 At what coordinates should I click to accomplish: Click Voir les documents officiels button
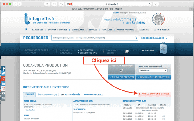pos(155,94)
